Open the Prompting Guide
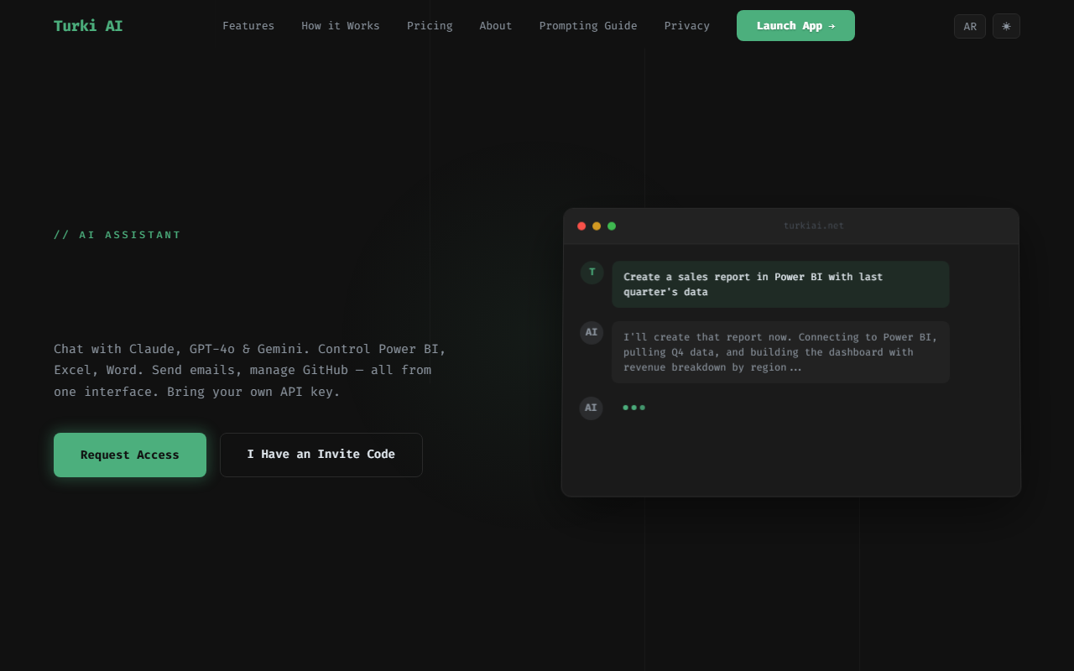 coord(587,25)
